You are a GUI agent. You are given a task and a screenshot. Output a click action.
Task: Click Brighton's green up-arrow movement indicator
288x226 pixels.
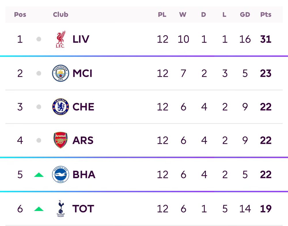pos(39,175)
